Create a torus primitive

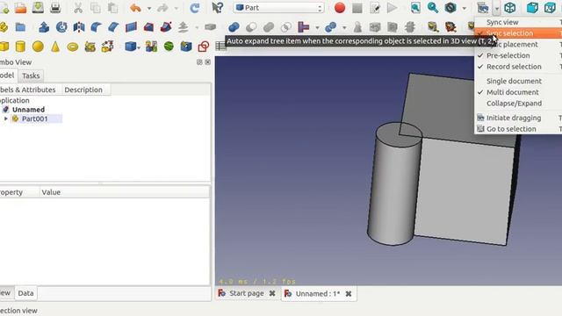(x=73, y=47)
